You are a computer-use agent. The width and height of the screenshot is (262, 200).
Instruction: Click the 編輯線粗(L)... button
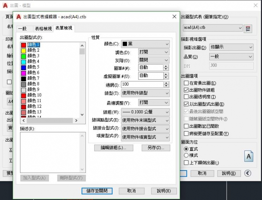[114, 148]
